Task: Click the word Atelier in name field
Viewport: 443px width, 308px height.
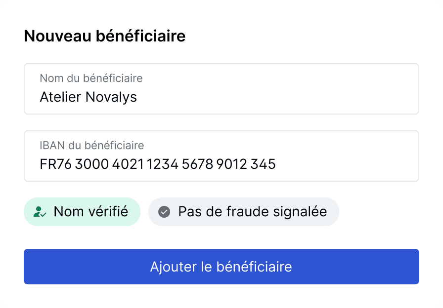Action: point(60,97)
